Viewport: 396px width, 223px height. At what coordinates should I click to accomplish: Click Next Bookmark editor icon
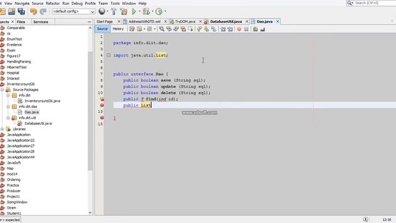[207, 29]
